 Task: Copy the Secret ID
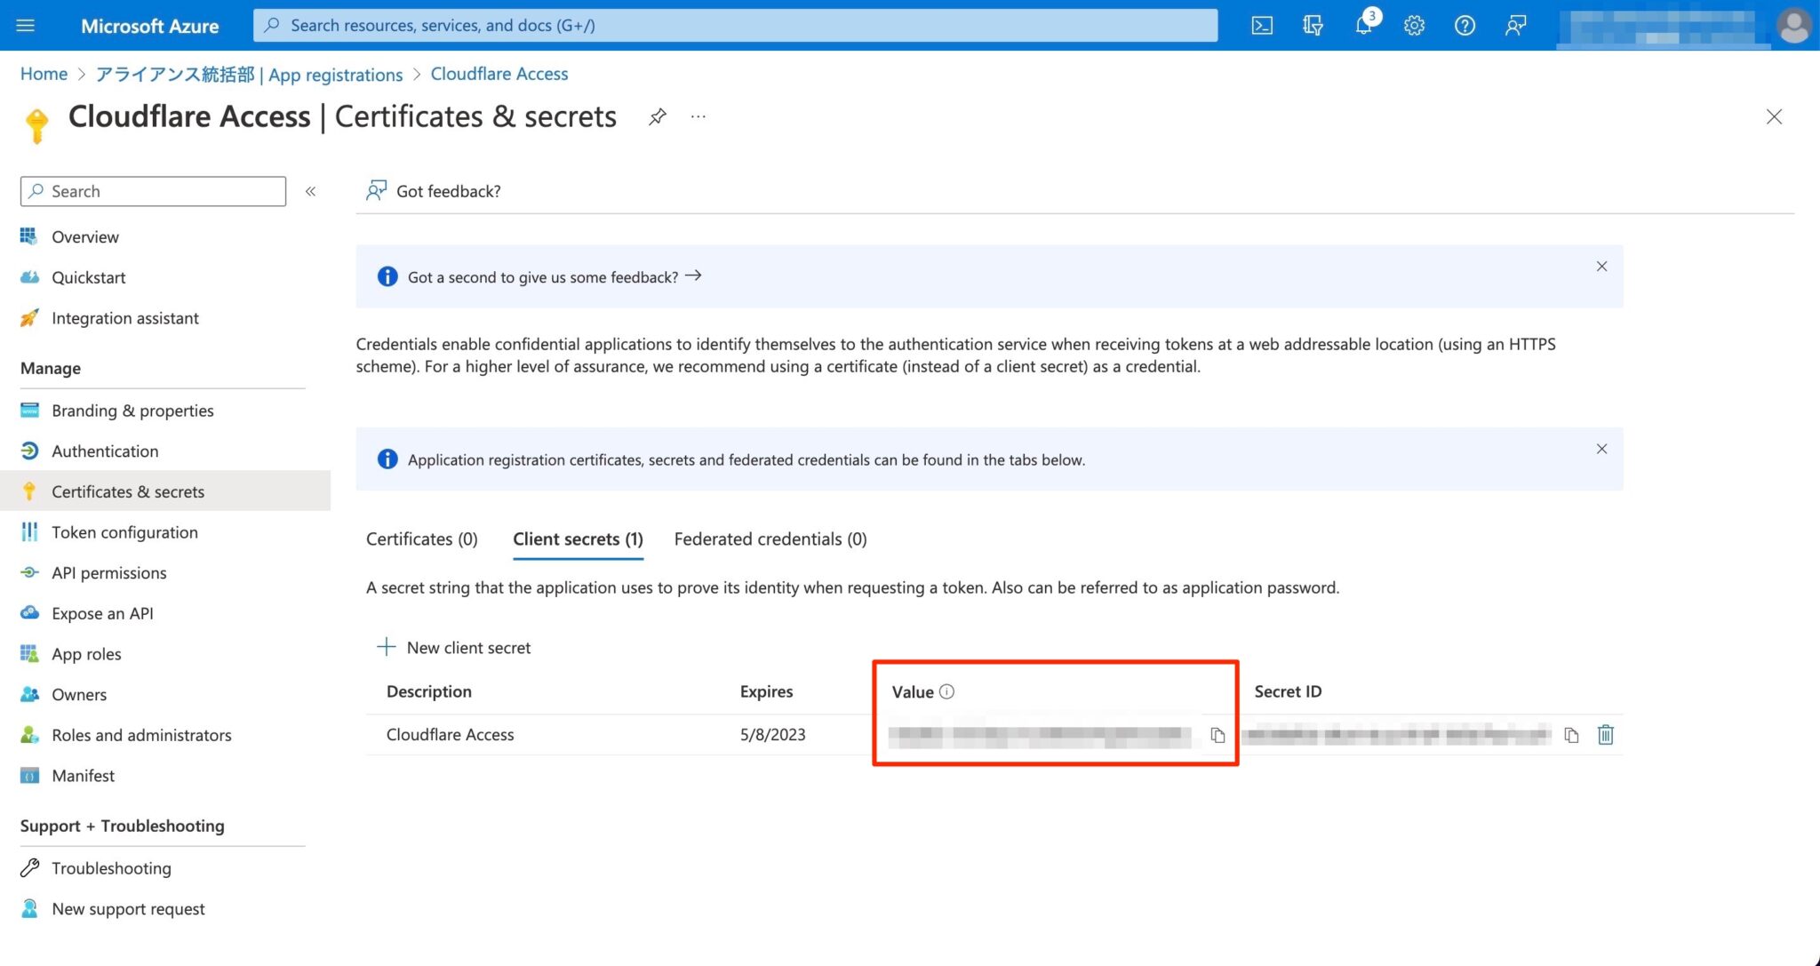[x=1571, y=735]
